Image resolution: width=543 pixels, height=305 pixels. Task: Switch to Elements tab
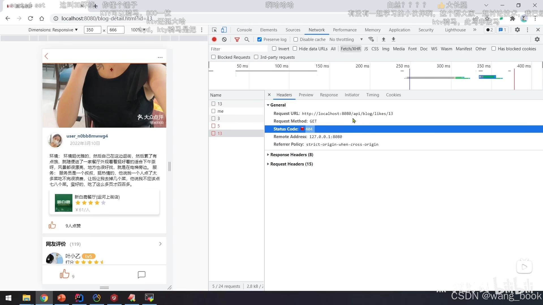268,30
